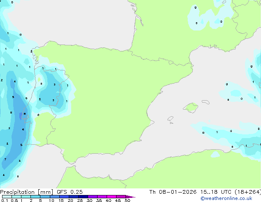Open the weatheronline.co.uk copyright link
This screenshot has width=261, height=202.
226,198
